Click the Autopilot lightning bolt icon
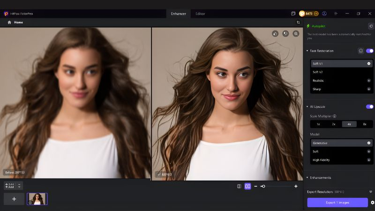This screenshot has height=211, width=375. 308,26
